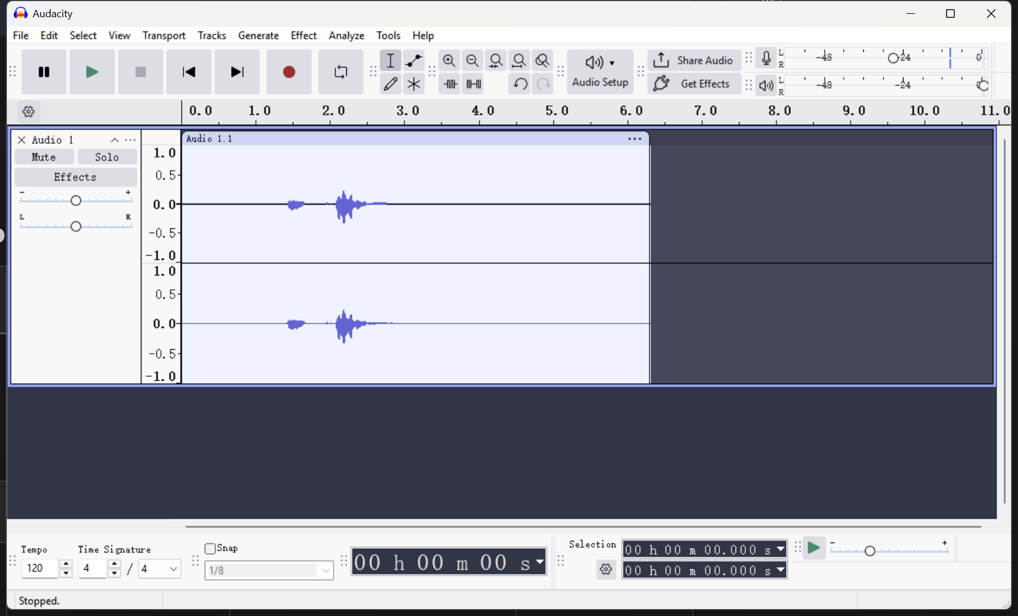The height and width of the screenshot is (616, 1018).
Task: Open the Effect menu
Action: 304,36
